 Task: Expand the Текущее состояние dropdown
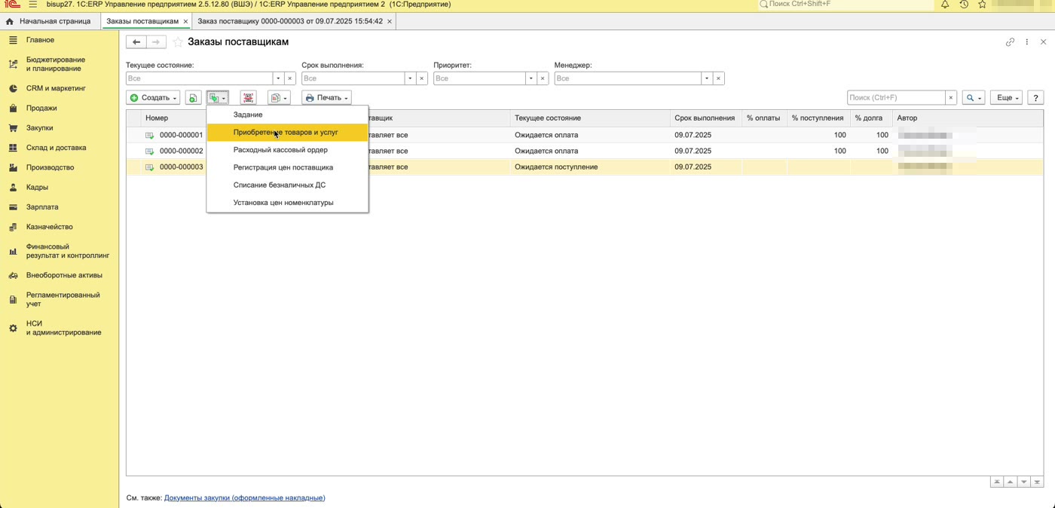tap(278, 78)
